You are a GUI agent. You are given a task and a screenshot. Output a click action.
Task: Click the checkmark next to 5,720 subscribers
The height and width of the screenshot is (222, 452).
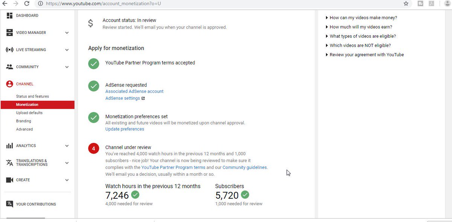click(x=245, y=195)
